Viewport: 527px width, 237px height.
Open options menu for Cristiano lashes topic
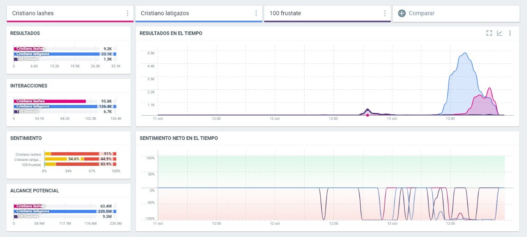click(x=128, y=13)
